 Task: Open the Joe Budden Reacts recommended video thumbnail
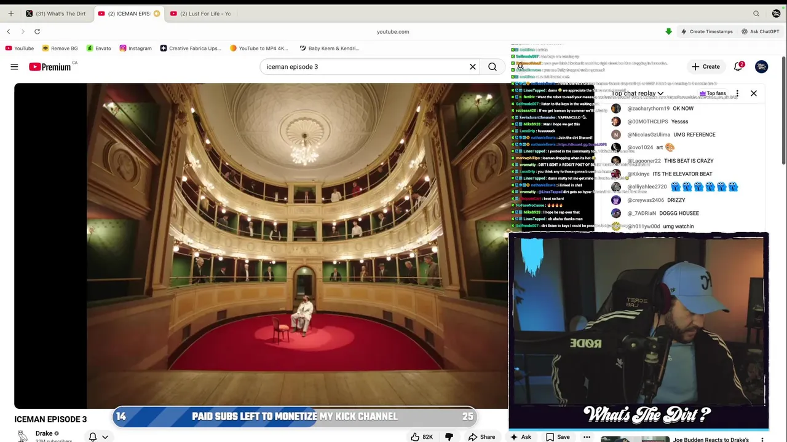point(635,439)
